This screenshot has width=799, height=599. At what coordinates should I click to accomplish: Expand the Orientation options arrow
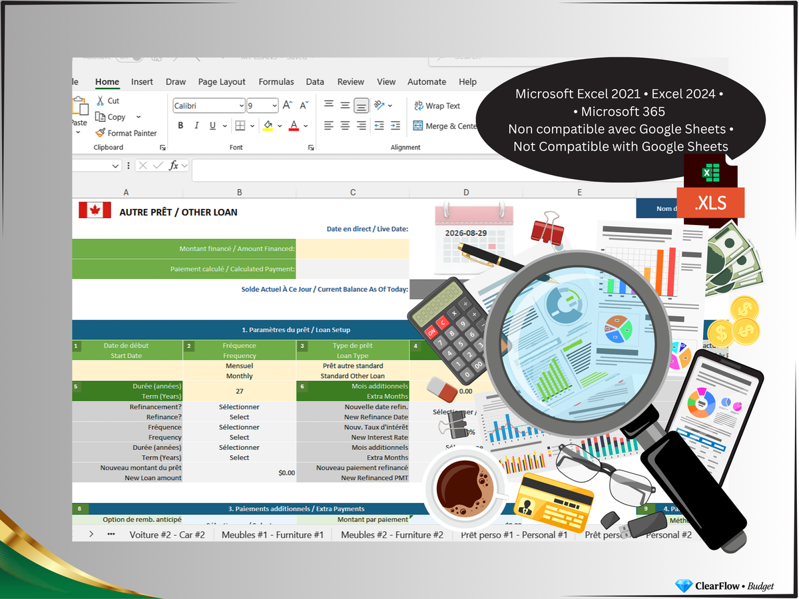(390, 105)
